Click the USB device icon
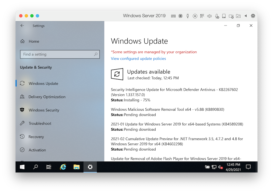 pos(188,16)
